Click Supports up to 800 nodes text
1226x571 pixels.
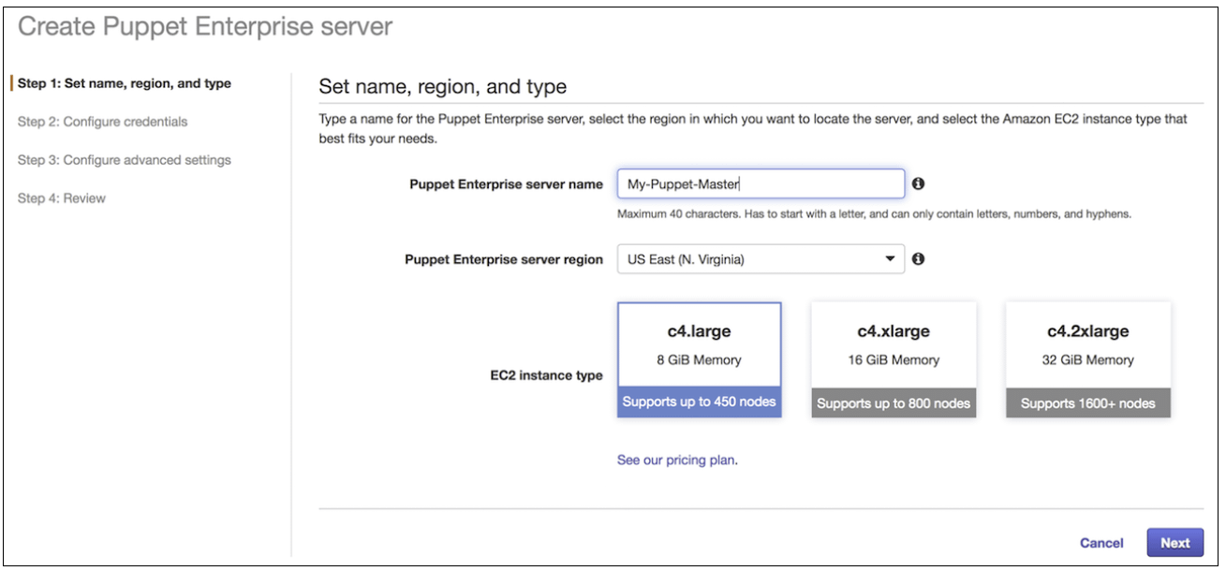(894, 404)
